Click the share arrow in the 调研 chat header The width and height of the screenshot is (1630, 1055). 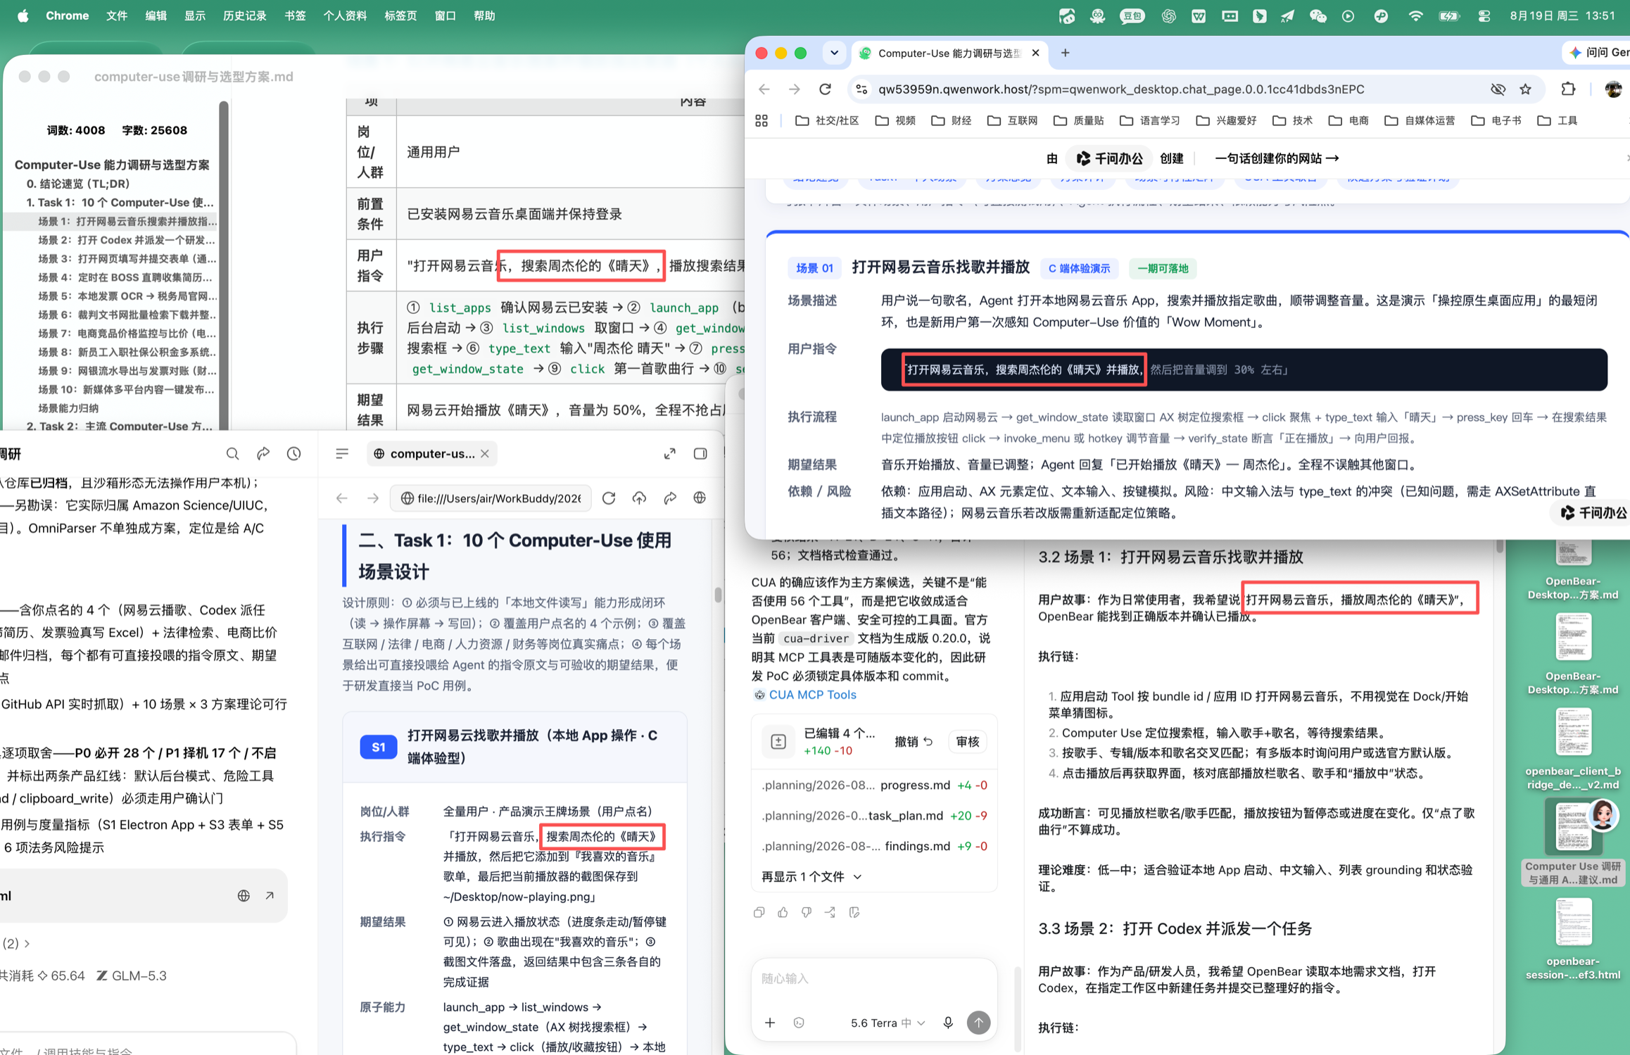(263, 454)
